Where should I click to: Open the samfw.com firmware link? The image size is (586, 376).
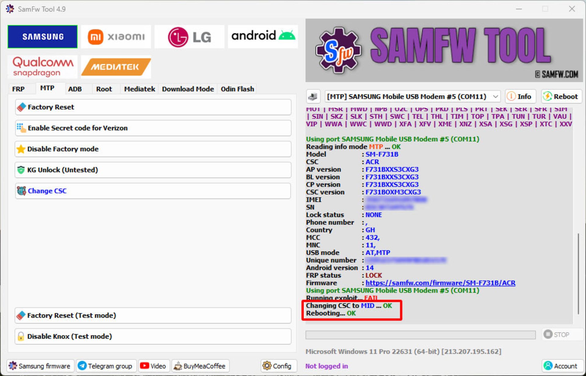tap(440, 283)
